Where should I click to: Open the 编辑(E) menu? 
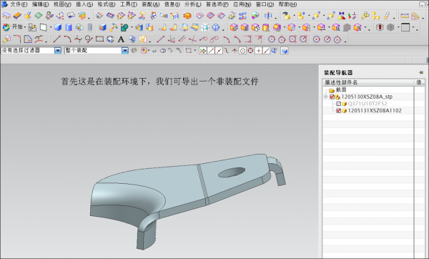pos(40,4)
